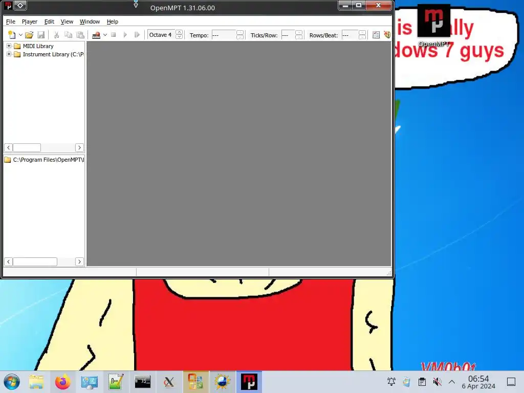Click the Open file folder icon

29,35
